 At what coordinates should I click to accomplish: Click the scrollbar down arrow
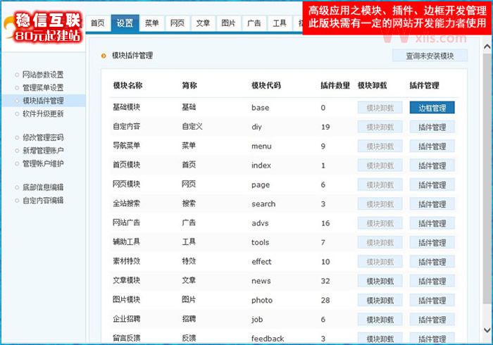(x=487, y=330)
